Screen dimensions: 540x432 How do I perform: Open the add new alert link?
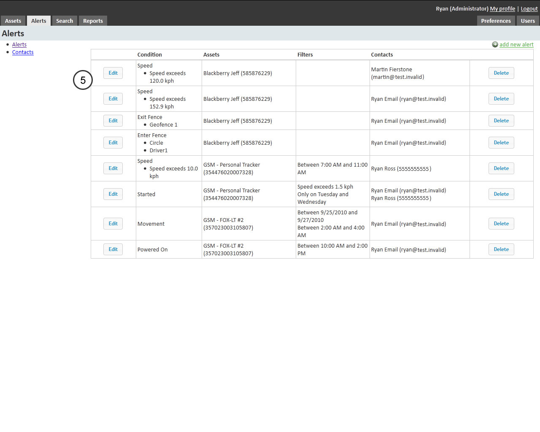click(x=516, y=44)
